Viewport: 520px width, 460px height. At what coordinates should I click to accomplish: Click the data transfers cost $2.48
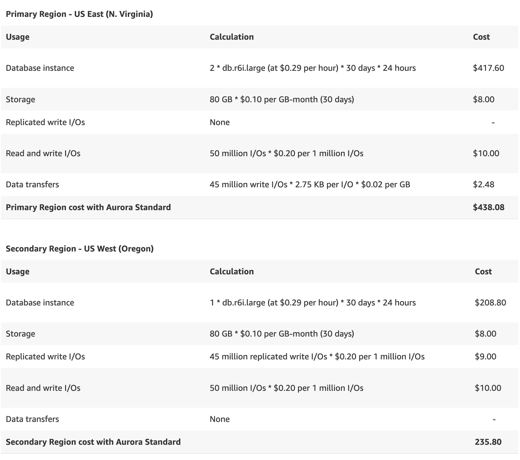coord(484,184)
